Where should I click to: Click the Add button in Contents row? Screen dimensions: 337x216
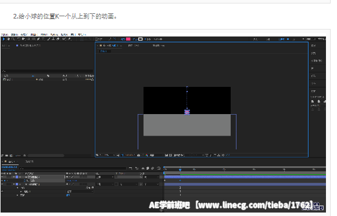click(x=90, y=188)
